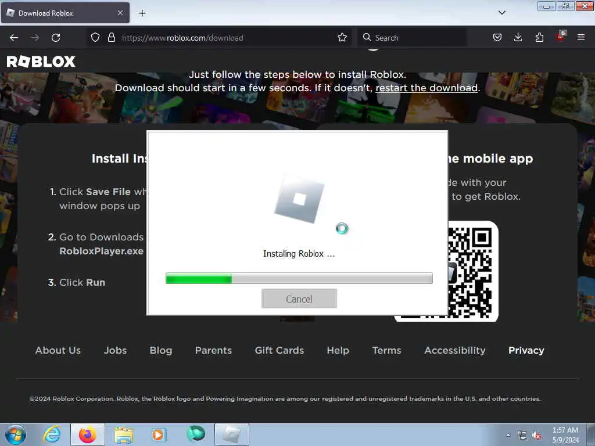Restore down the Firefox window
595x446 pixels.
565,6
